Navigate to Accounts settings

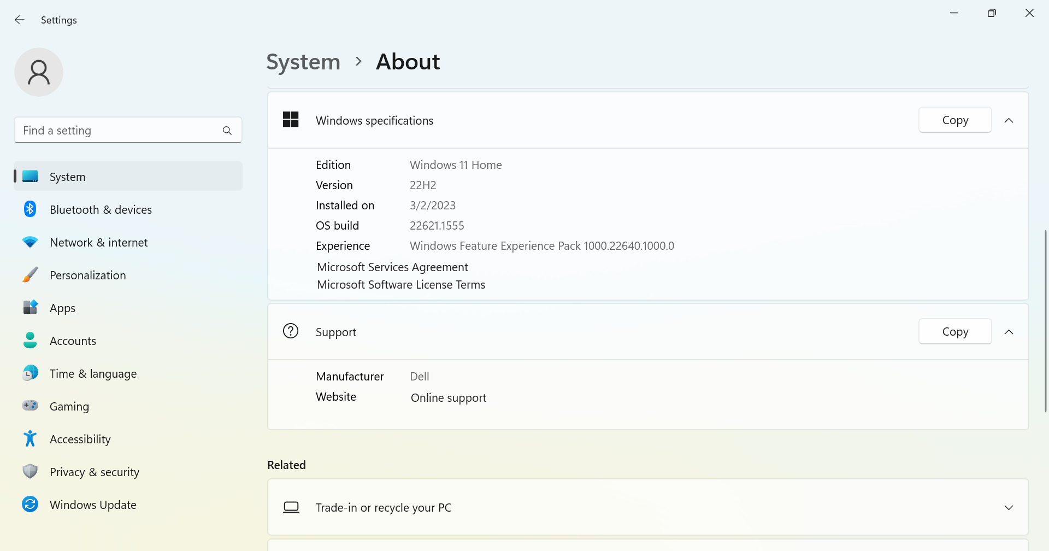click(128, 341)
